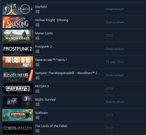Select the Bloodlines 2 capsule image
The height and width of the screenshot is (135, 146).
pos(18,75)
